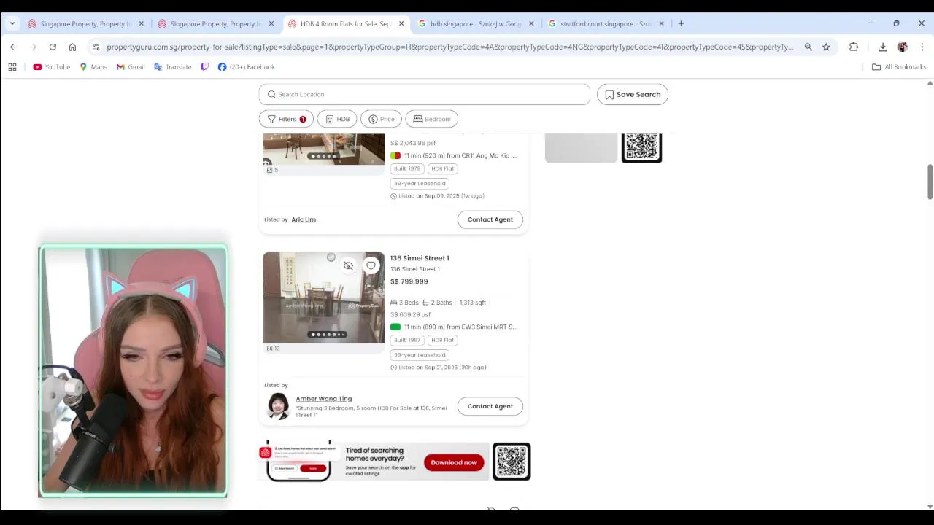Click the Search Location field

click(x=424, y=94)
